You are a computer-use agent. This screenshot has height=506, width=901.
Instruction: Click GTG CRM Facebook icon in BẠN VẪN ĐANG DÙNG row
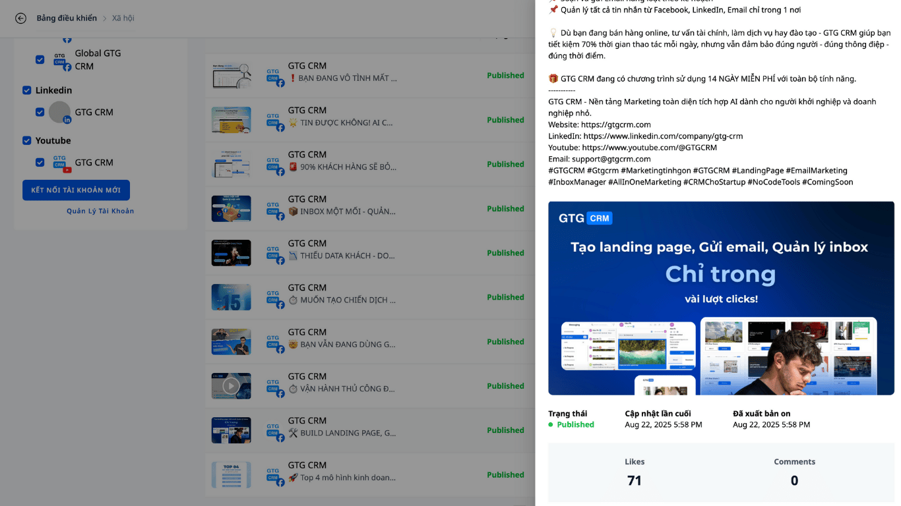(275, 343)
